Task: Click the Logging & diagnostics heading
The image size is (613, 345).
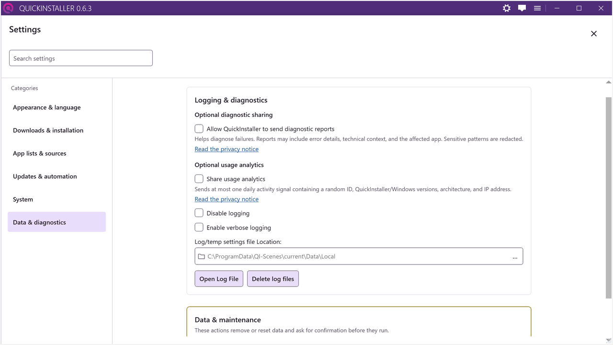Action: [231, 100]
